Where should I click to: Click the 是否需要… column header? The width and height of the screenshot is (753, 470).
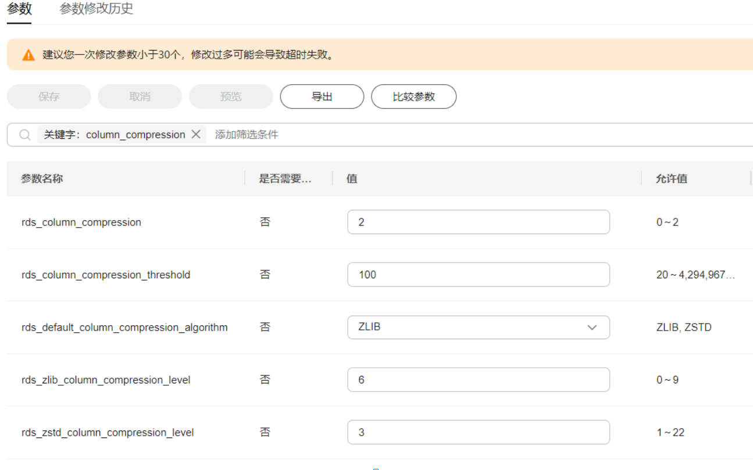click(x=285, y=178)
